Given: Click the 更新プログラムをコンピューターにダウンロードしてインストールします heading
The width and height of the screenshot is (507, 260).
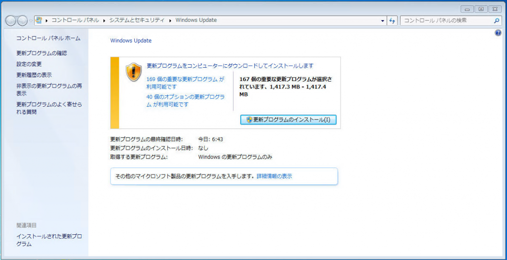Looking at the screenshot, I should pyautogui.click(x=230, y=66).
